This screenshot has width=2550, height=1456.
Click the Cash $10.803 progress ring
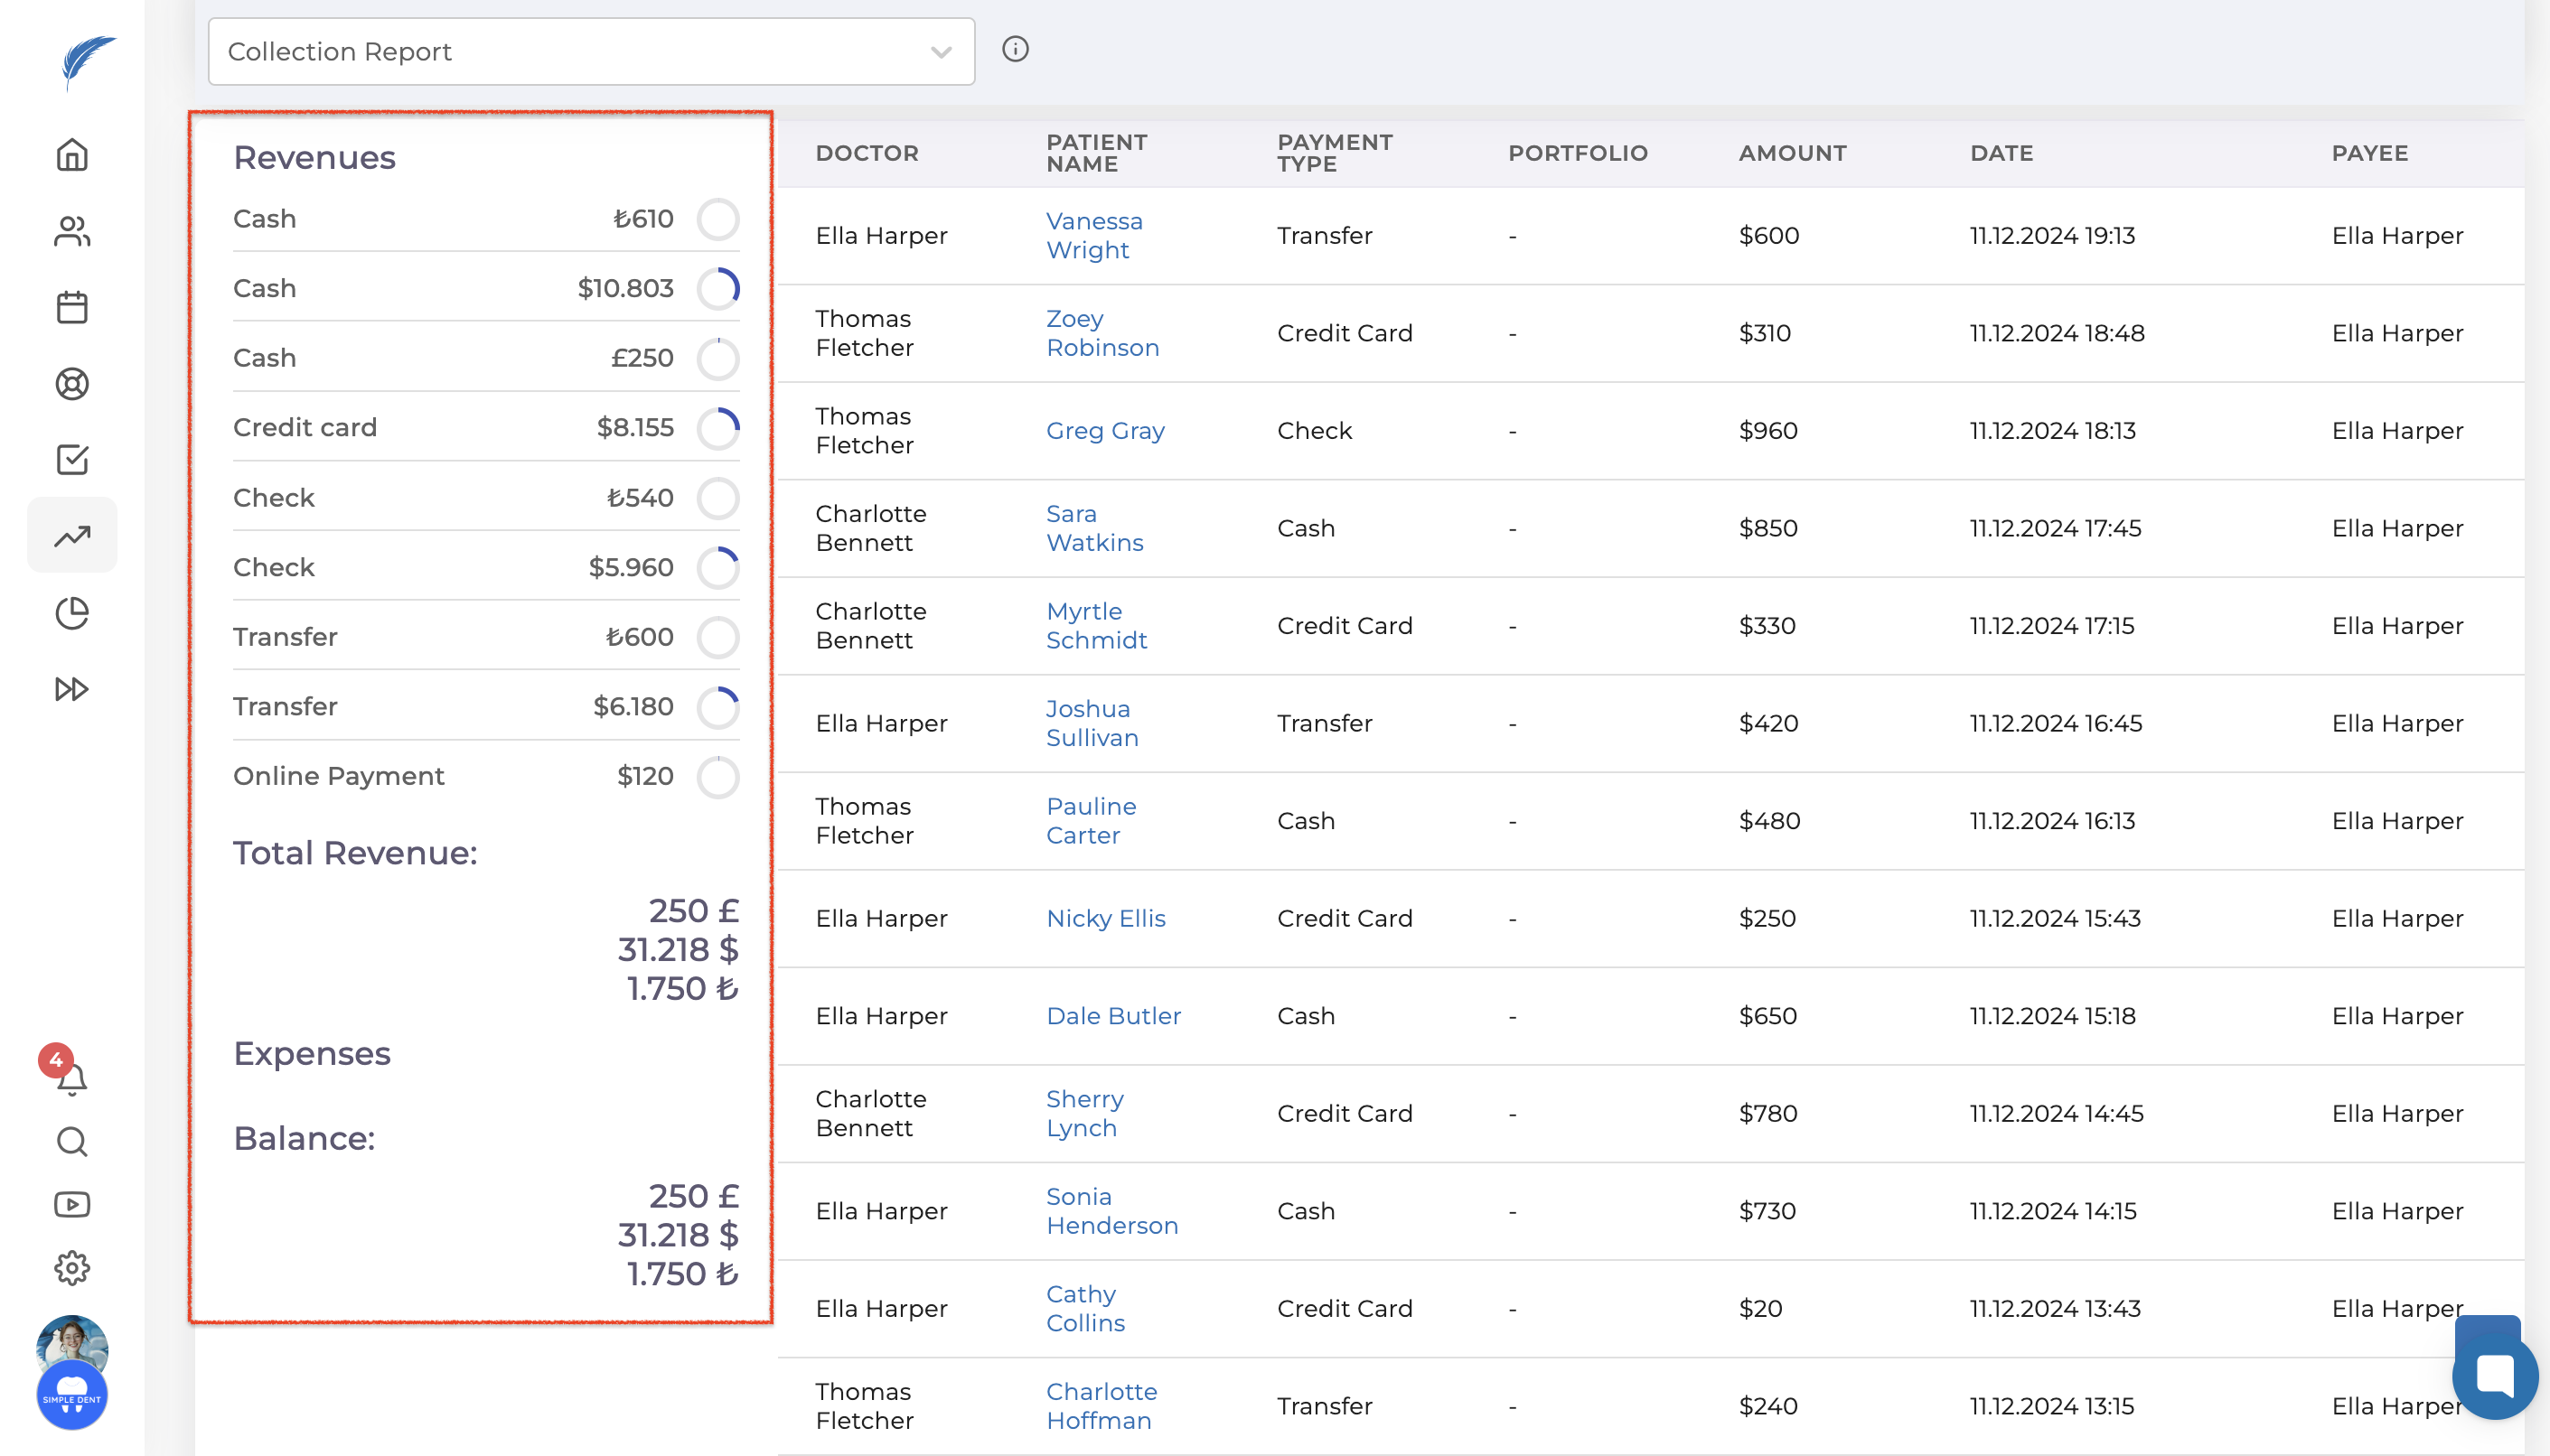pyautogui.click(x=718, y=289)
